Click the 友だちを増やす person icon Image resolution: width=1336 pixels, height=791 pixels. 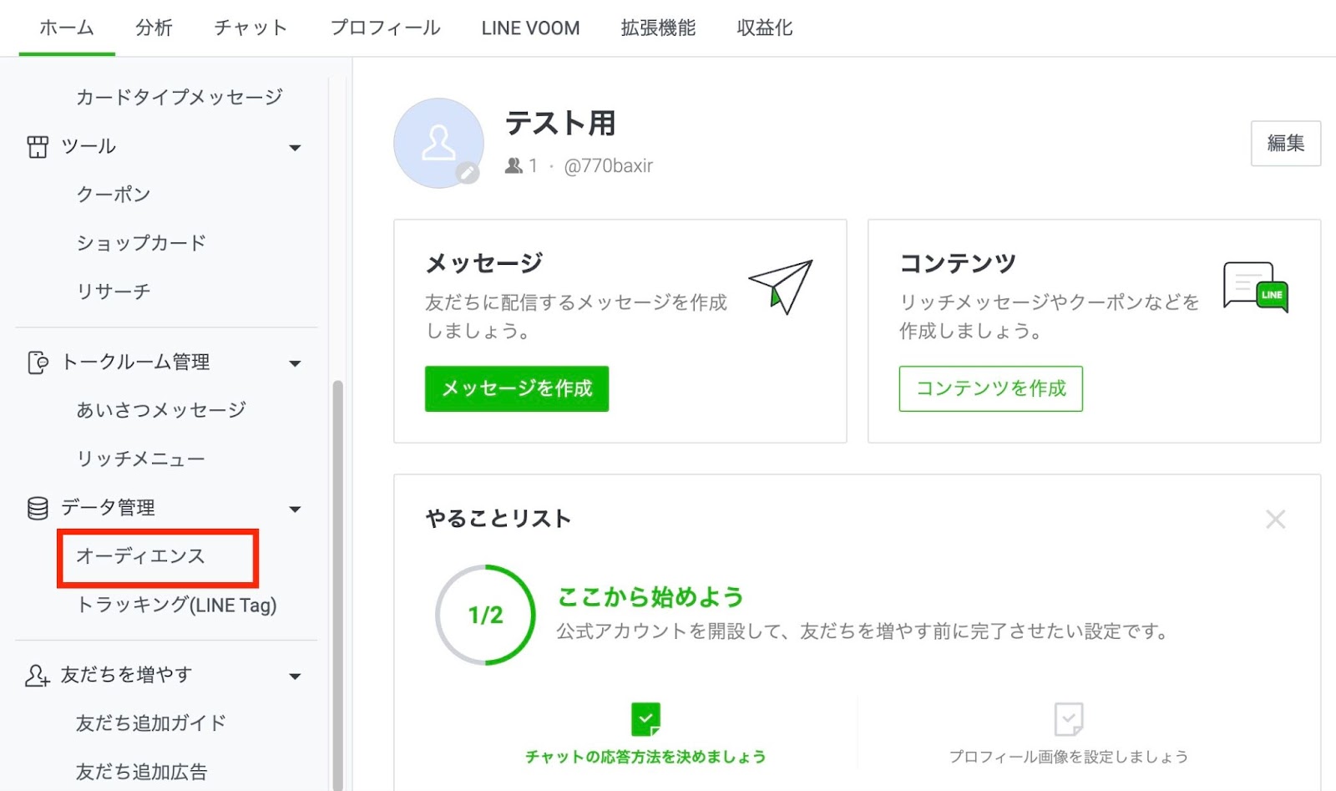(38, 675)
